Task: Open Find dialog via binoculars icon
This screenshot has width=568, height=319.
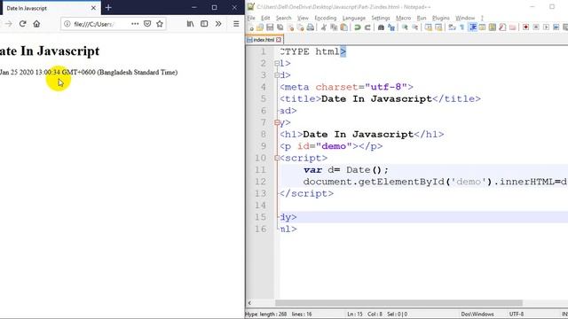Action: [381, 27]
